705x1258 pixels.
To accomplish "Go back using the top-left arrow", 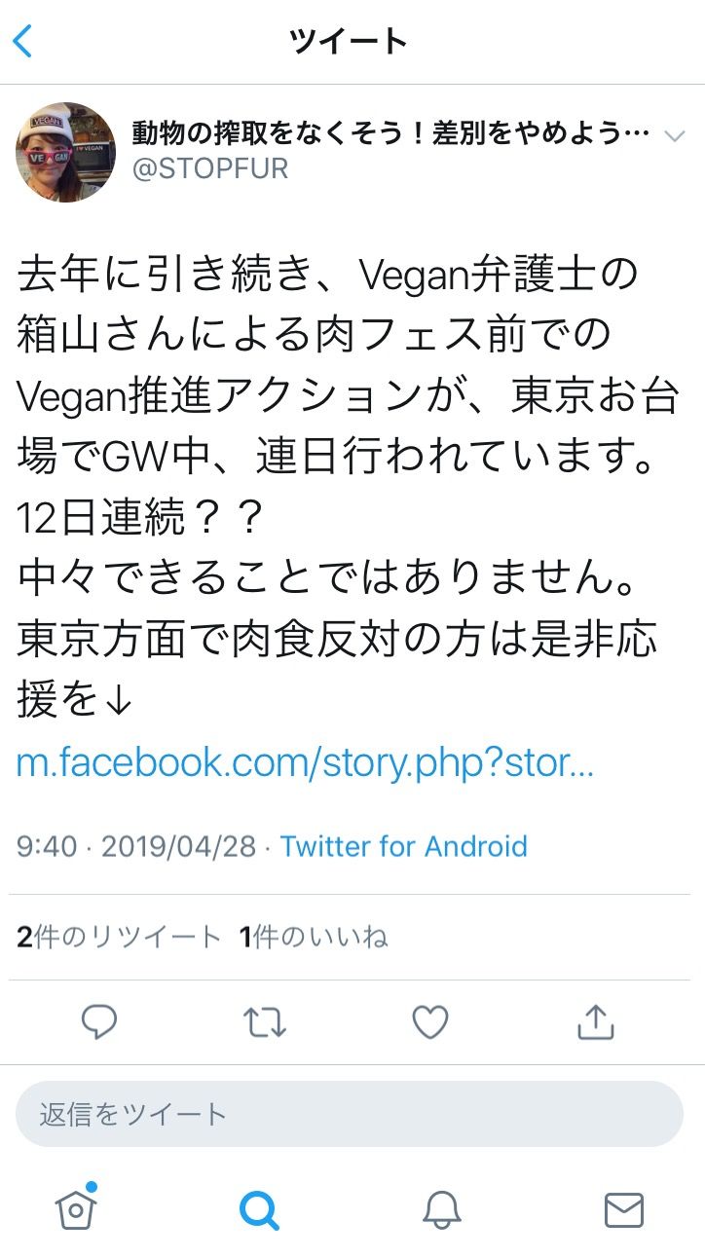I will pyautogui.click(x=23, y=42).
